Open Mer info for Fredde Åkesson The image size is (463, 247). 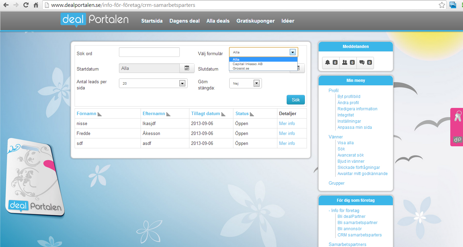coord(287,133)
